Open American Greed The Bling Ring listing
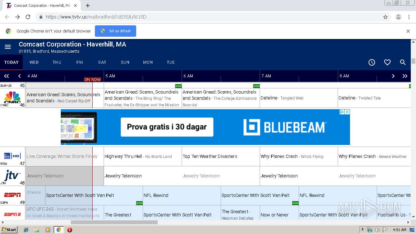Viewport: 416px width, 234px height. [143, 98]
